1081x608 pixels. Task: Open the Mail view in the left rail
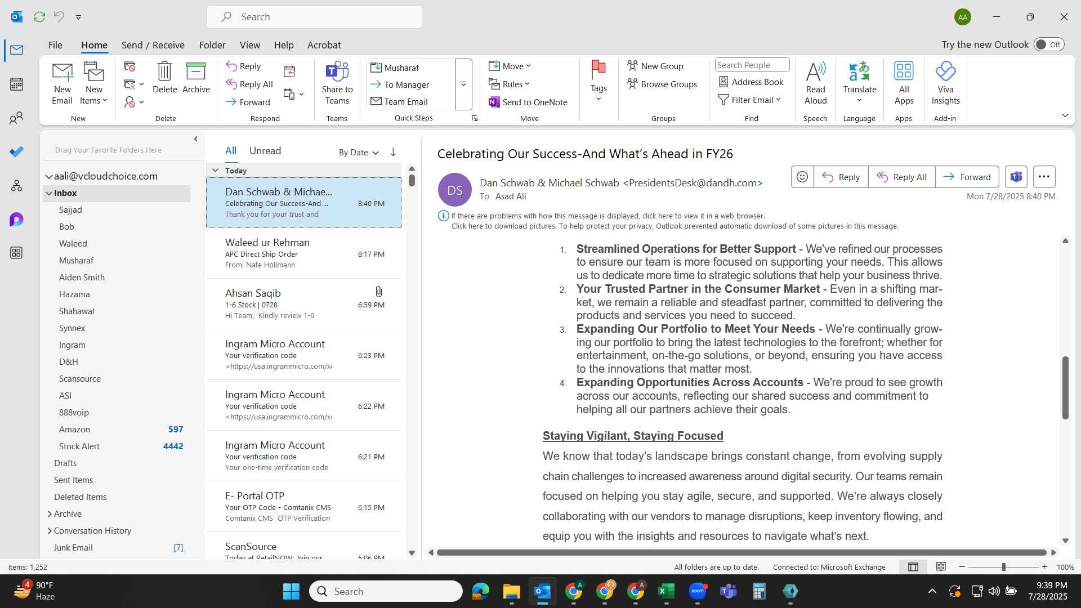coord(16,50)
